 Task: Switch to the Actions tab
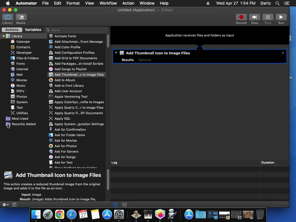(x=12, y=30)
